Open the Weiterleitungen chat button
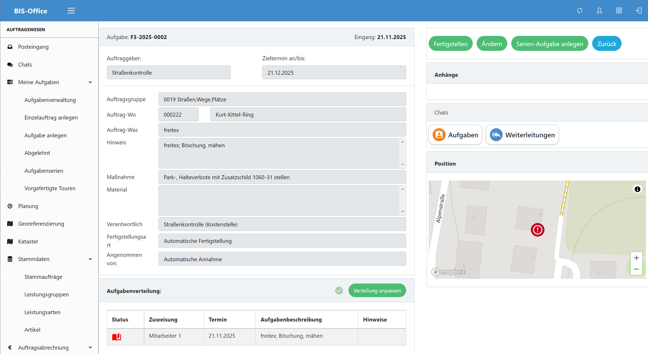Viewport: 648px width, 354px height. click(522, 135)
